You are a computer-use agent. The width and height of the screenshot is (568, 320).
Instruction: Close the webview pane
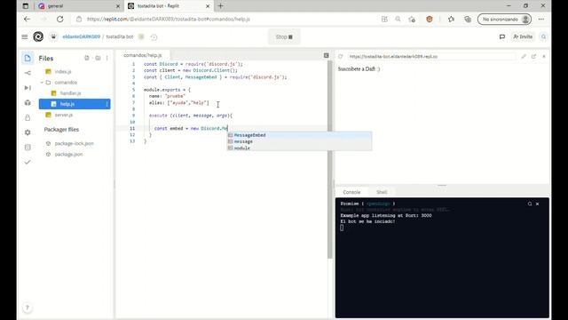(544, 57)
